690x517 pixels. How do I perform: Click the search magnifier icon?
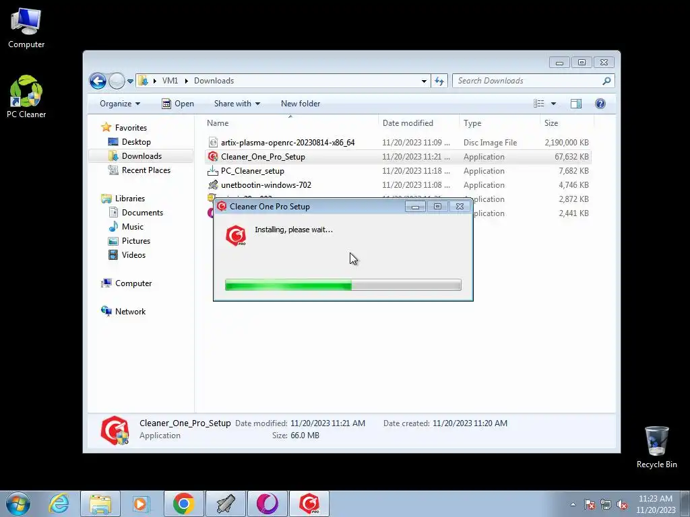[x=607, y=81]
